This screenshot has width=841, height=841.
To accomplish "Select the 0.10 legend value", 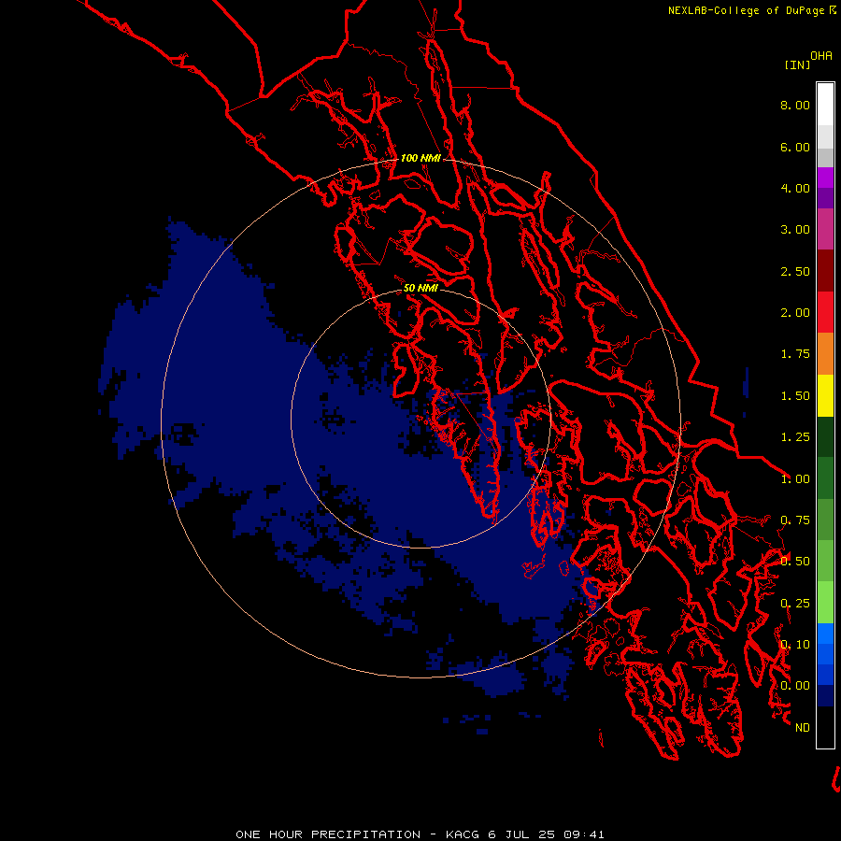I will click(795, 645).
